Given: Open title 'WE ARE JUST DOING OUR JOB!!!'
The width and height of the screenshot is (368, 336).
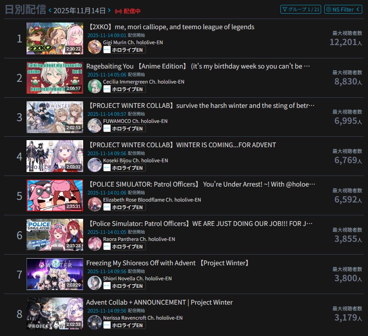Looking at the screenshot, I should (200, 224).
